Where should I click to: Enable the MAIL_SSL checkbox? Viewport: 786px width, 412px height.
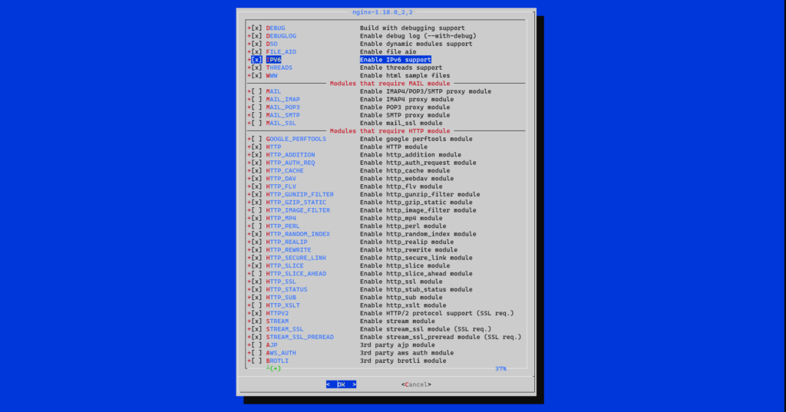(x=256, y=124)
